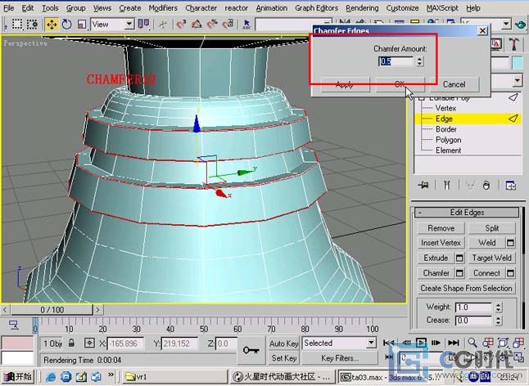529x386 pixels.
Task: Click the Chamfer Amount input field
Action: [x=396, y=61]
